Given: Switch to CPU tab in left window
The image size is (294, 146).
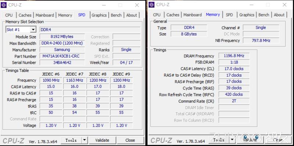Looking at the screenshot, I should [9, 15].
